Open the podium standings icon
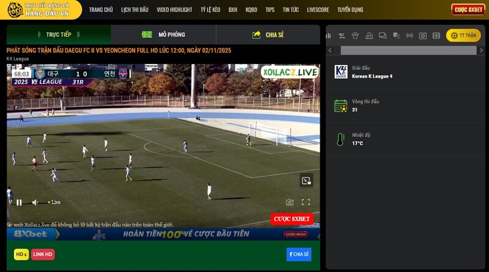The height and width of the screenshot is (272, 489). click(x=369, y=36)
